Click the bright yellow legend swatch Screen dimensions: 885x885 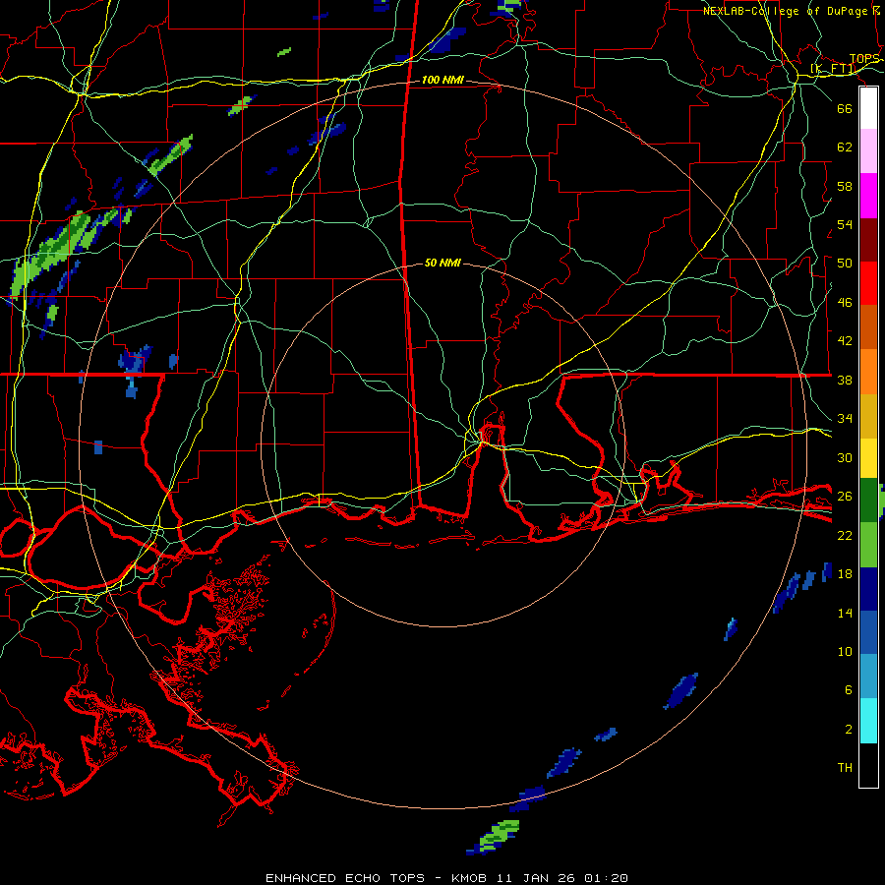[868, 458]
